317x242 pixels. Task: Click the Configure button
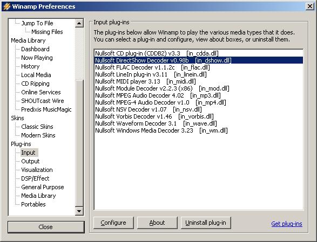point(113,223)
